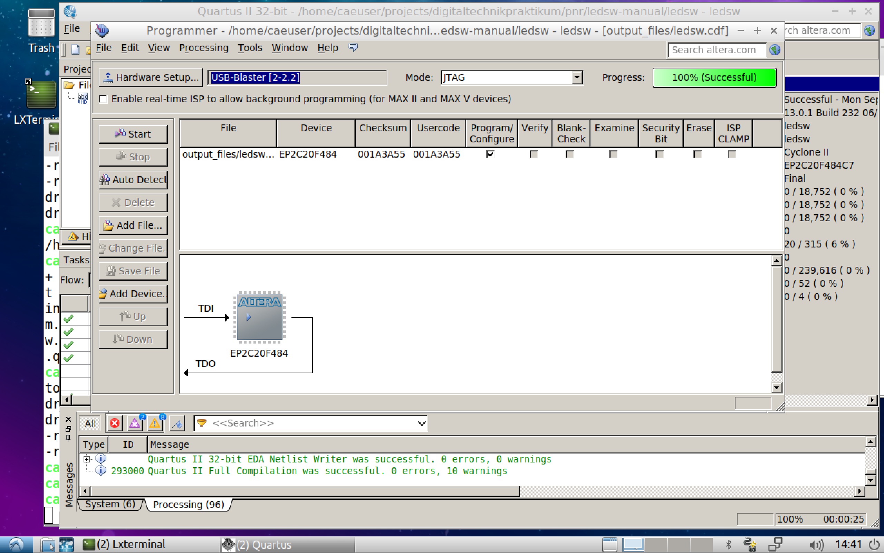The width and height of the screenshot is (884, 553).
Task: Open Programmer Processing menu
Action: pos(203,48)
